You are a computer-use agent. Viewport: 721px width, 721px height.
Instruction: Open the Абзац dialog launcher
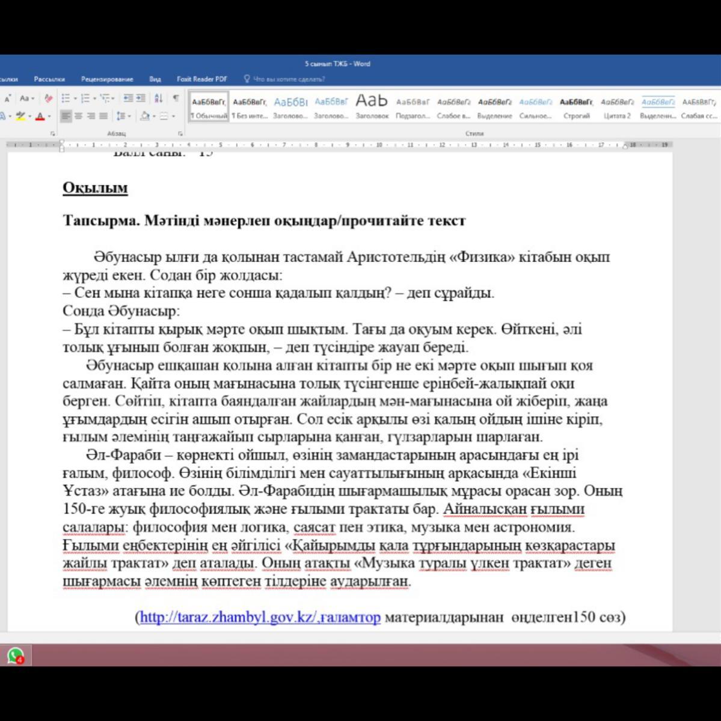coord(180,133)
